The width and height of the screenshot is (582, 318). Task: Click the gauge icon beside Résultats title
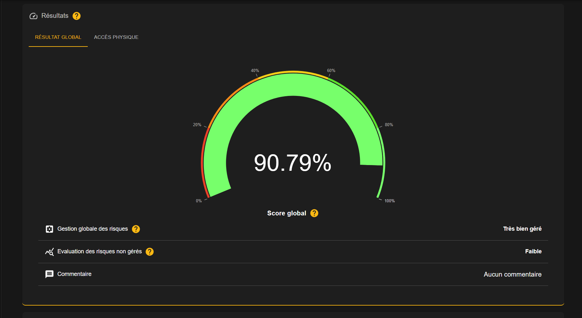34,16
